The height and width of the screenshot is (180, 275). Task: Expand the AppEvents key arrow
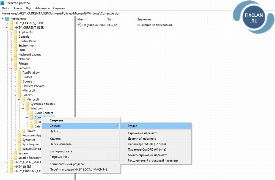11,32
